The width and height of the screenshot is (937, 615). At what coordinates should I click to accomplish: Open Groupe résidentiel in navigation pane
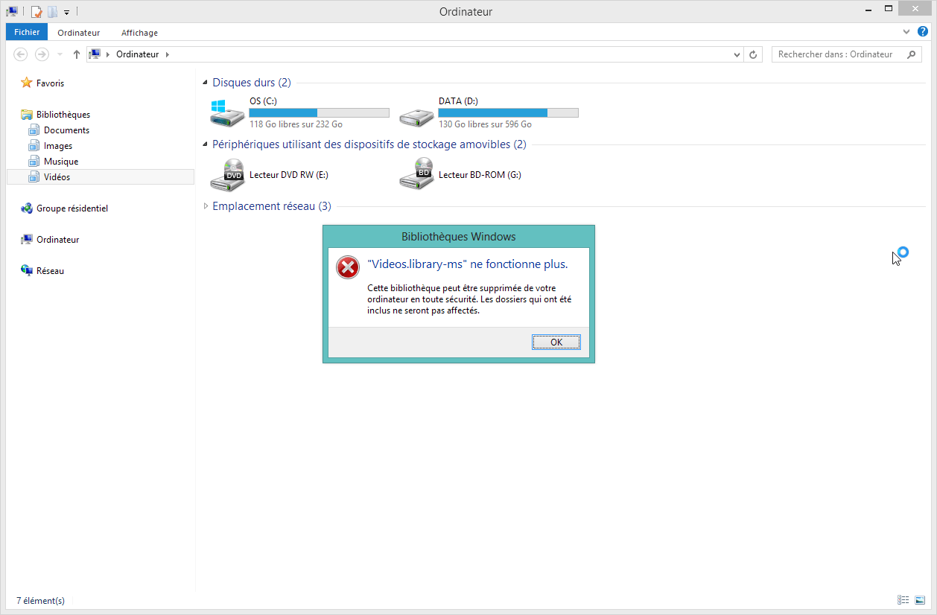[72, 208]
